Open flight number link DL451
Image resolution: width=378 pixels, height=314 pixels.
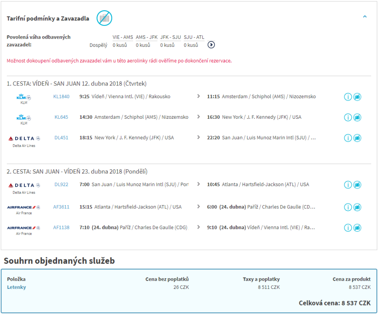61,138
